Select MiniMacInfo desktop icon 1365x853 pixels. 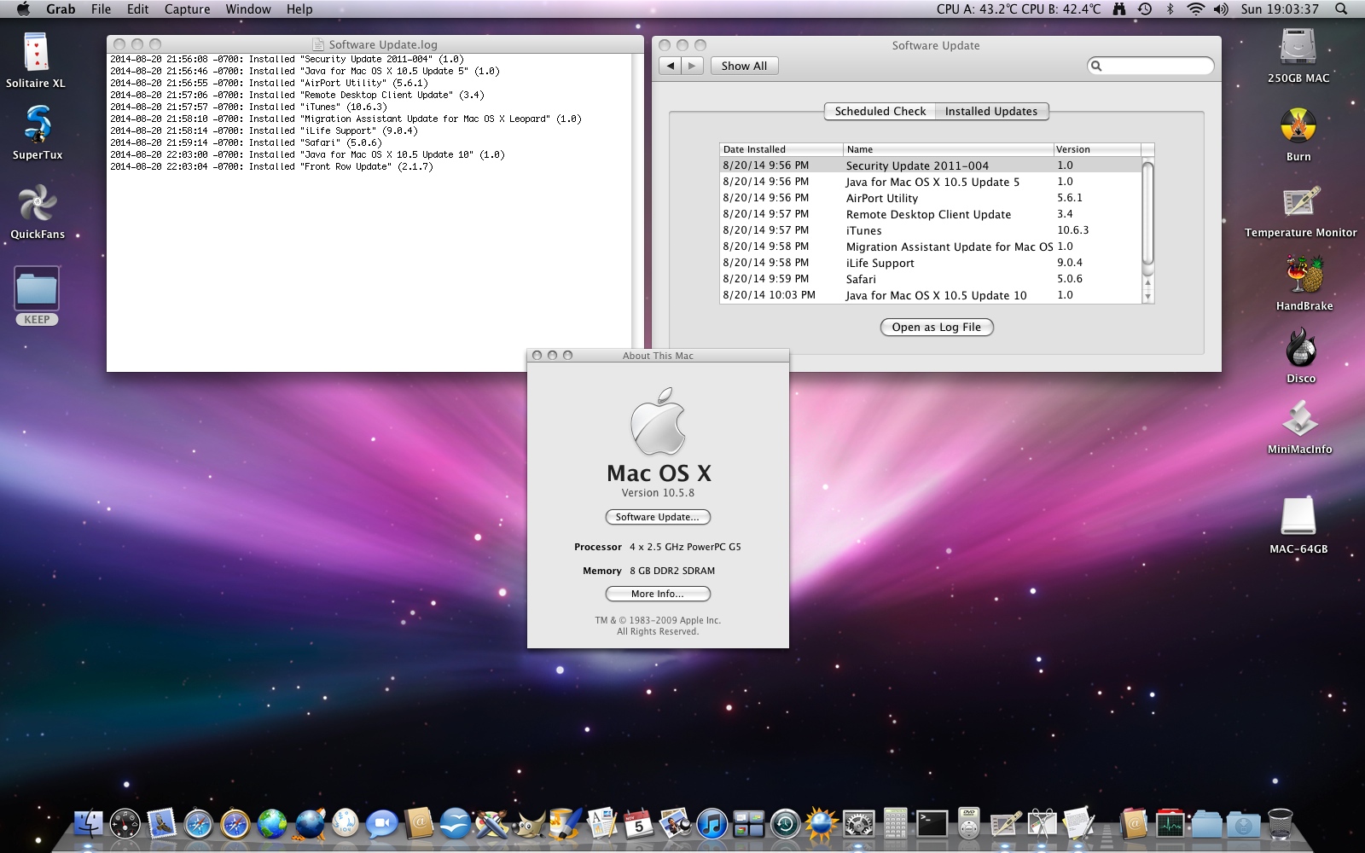coord(1299,419)
